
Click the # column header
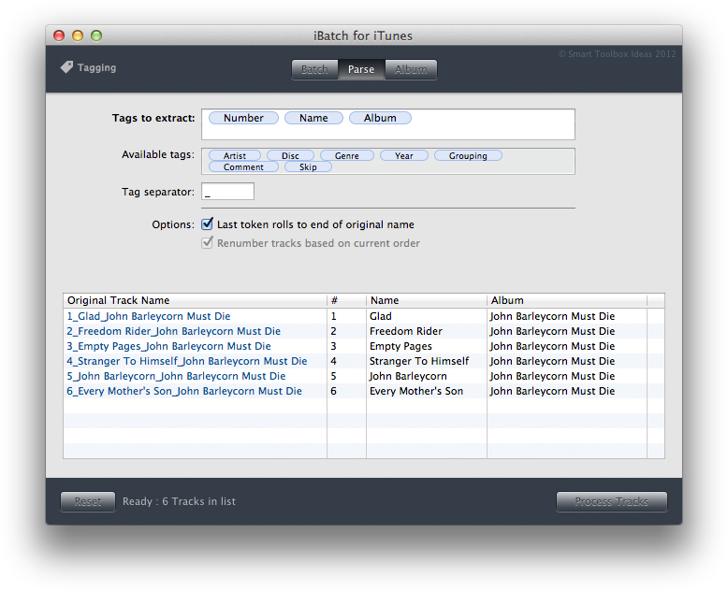[346, 300]
